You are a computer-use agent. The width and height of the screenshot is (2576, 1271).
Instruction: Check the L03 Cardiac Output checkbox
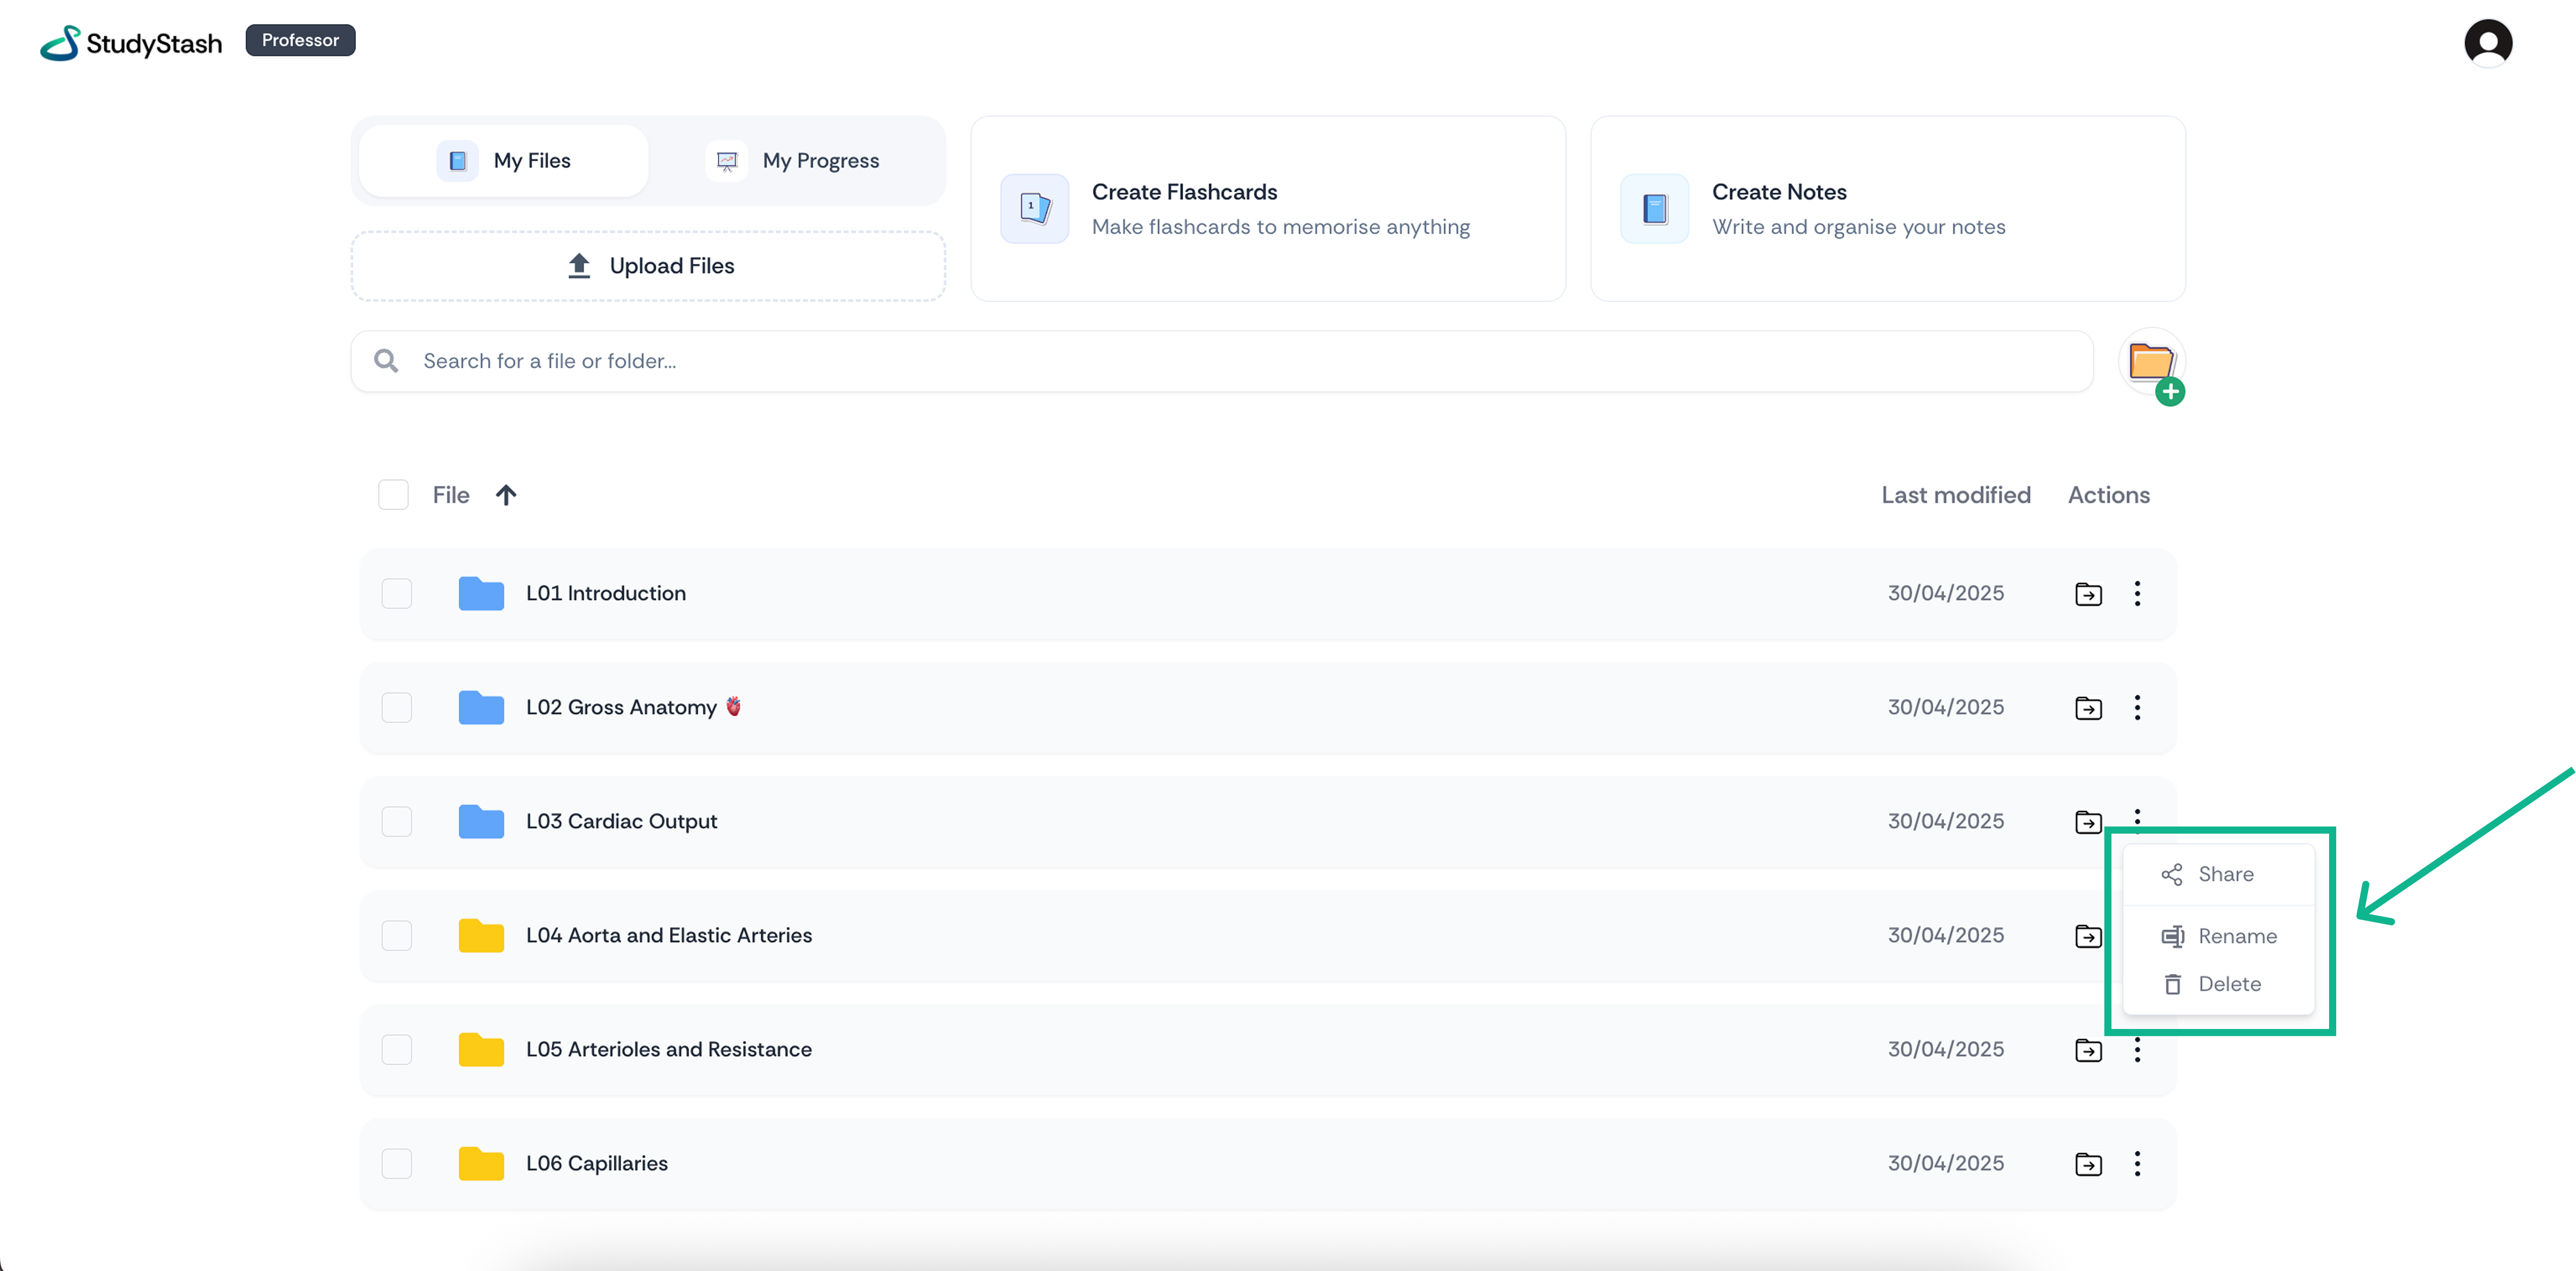coord(397,821)
